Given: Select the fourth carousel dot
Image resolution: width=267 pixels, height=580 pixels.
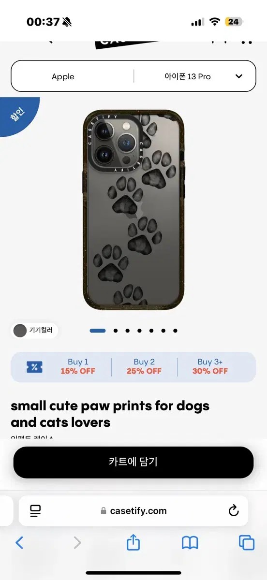Looking at the screenshot, I should pyautogui.click(x=139, y=331).
